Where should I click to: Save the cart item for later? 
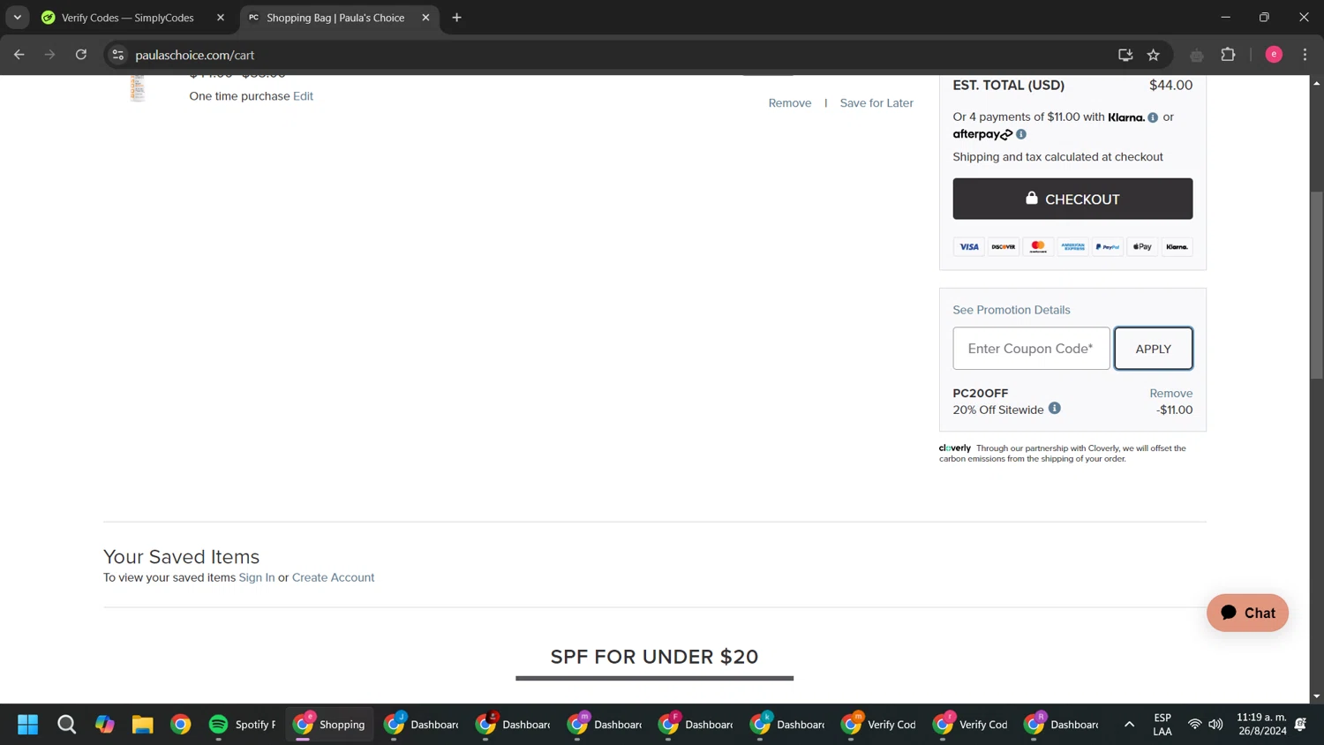(x=876, y=103)
